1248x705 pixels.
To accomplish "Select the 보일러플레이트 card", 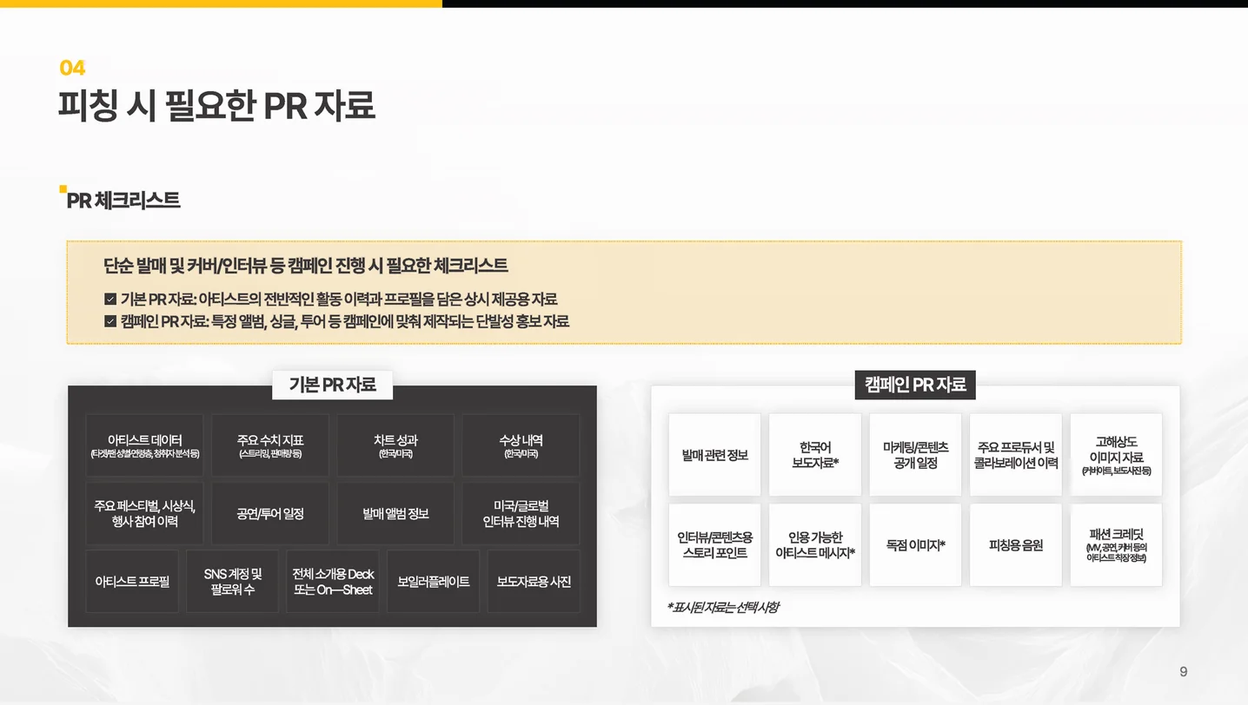I will [x=433, y=582].
